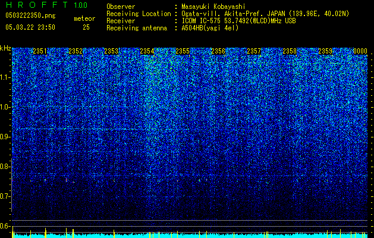Click the Receiving antenna label
Screen dimensions: 374x238
point(137,28)
